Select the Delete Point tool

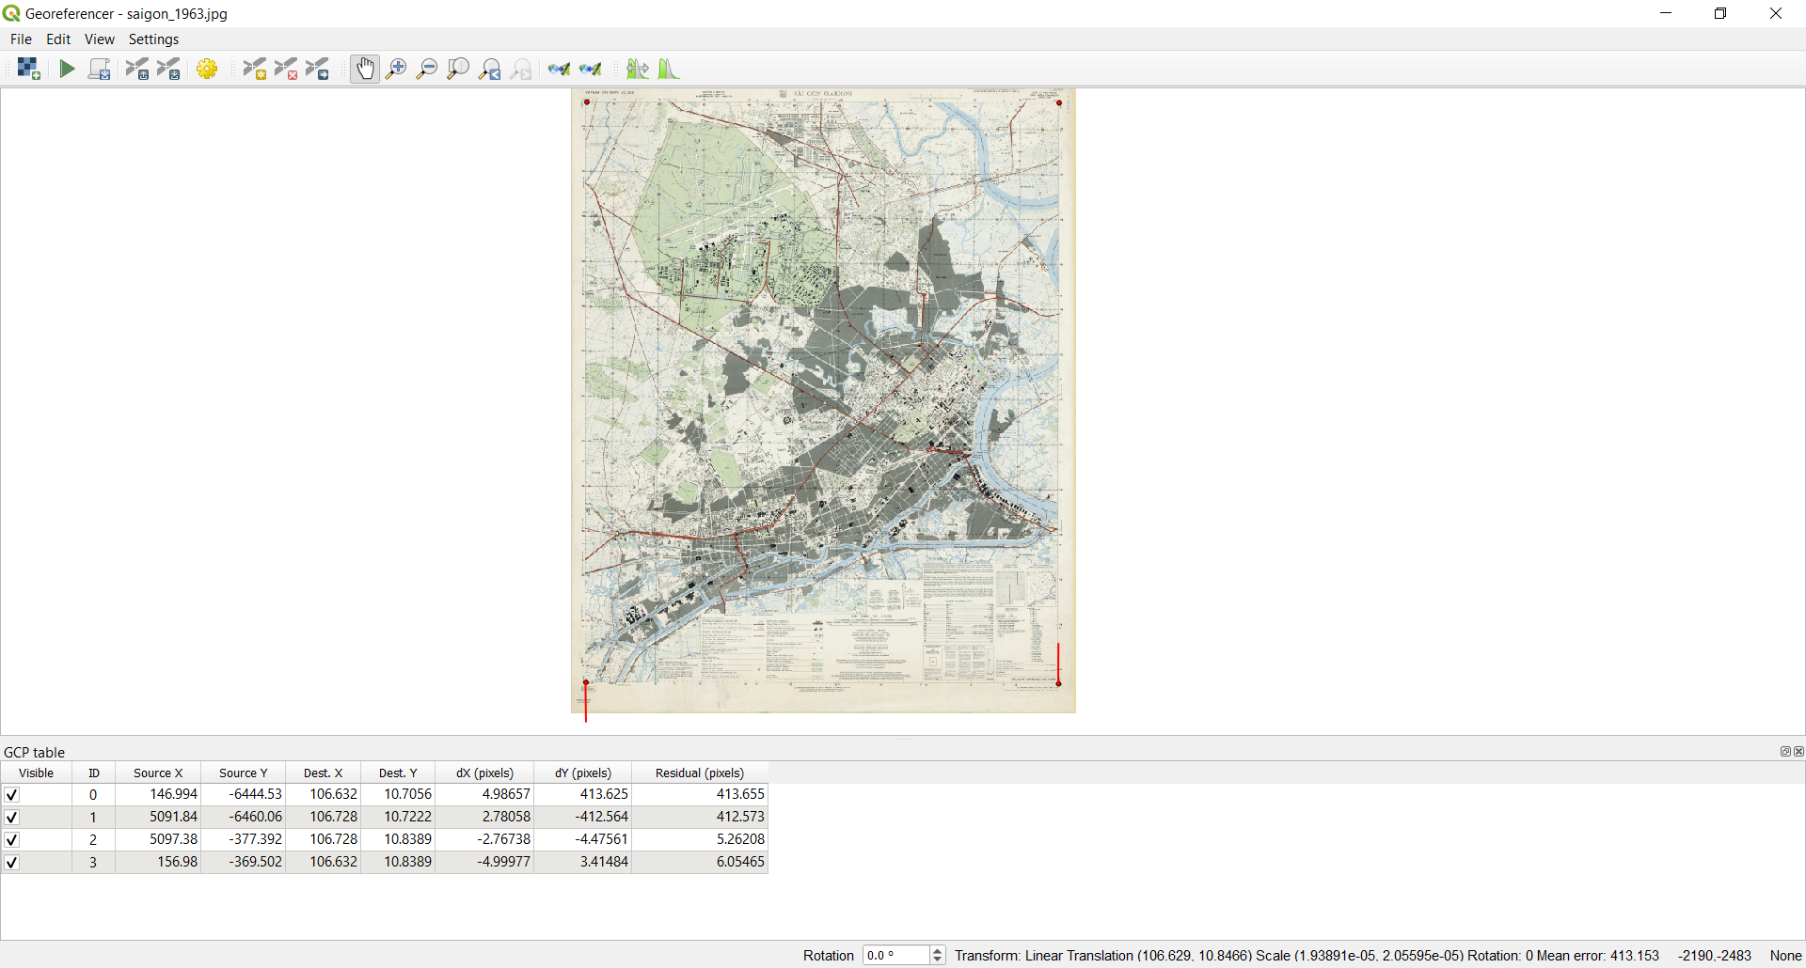click(x=286, y=69)
